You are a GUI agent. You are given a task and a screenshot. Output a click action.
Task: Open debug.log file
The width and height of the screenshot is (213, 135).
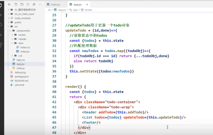pos(20,72)
